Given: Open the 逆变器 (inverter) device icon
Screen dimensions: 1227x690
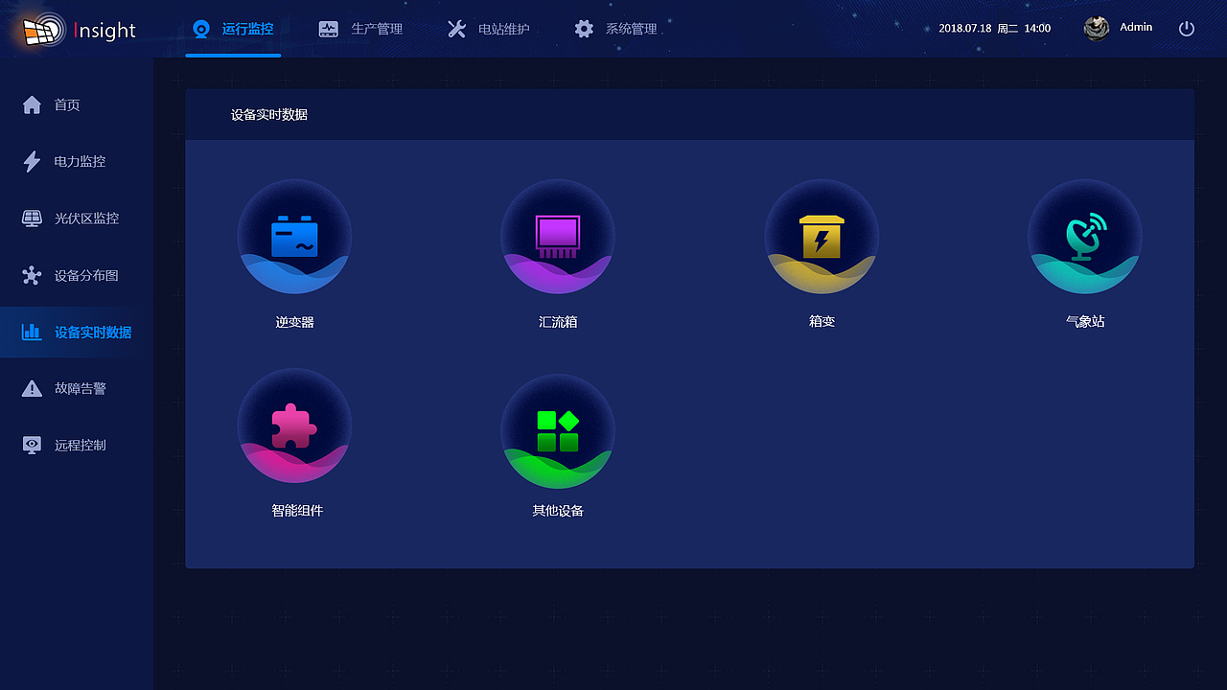Looking at the screenshot, I should [x=294, y=237].
